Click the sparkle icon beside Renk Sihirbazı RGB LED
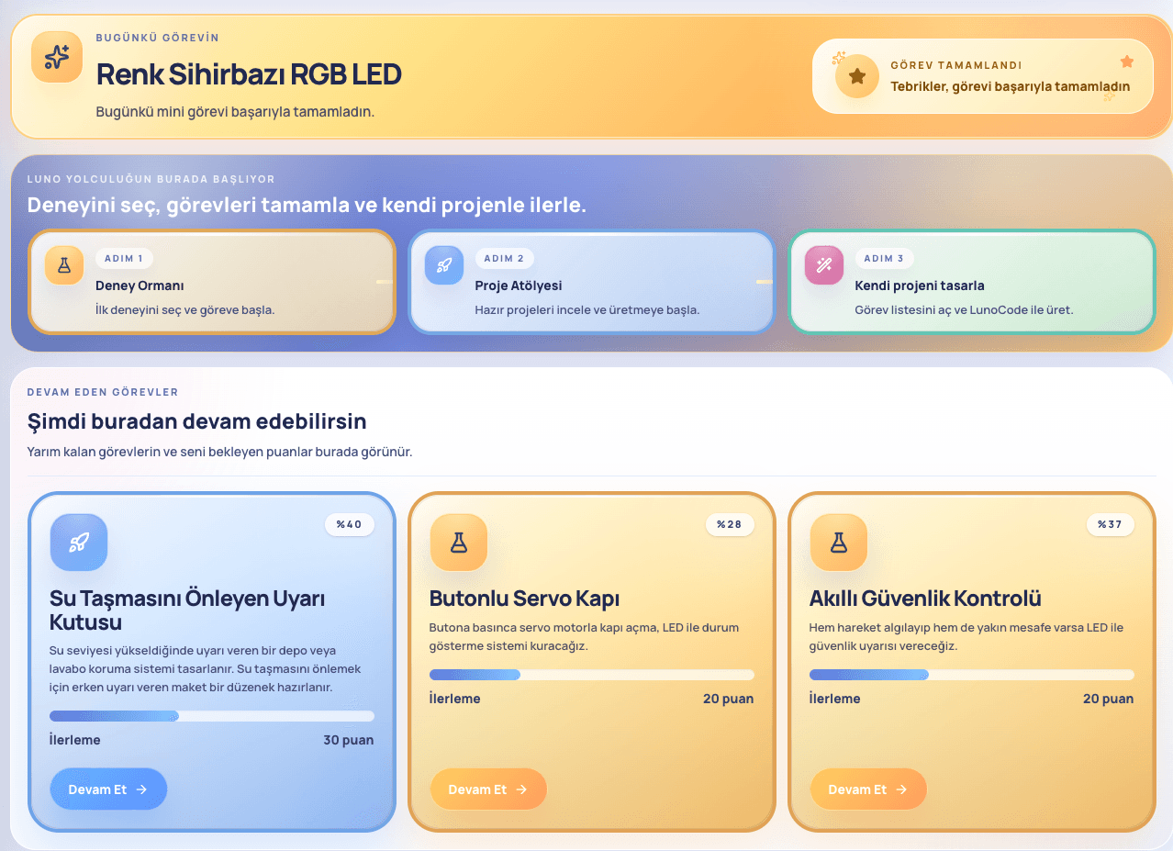The height and width of the screenshot is (851, 1173). point(57,57)
